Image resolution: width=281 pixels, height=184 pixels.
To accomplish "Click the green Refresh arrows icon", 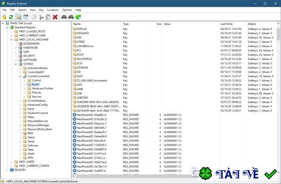I will (11, 17).
